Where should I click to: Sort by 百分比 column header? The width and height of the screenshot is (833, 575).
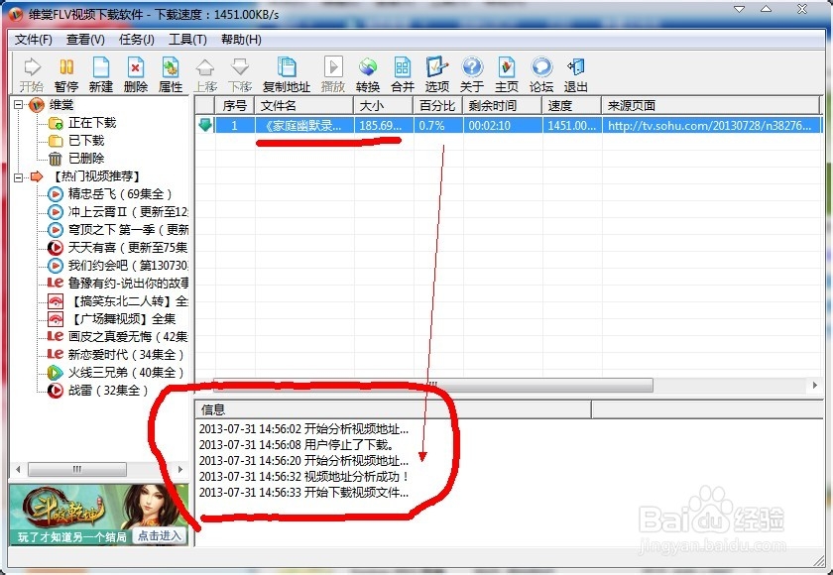(x=438, y=106)
